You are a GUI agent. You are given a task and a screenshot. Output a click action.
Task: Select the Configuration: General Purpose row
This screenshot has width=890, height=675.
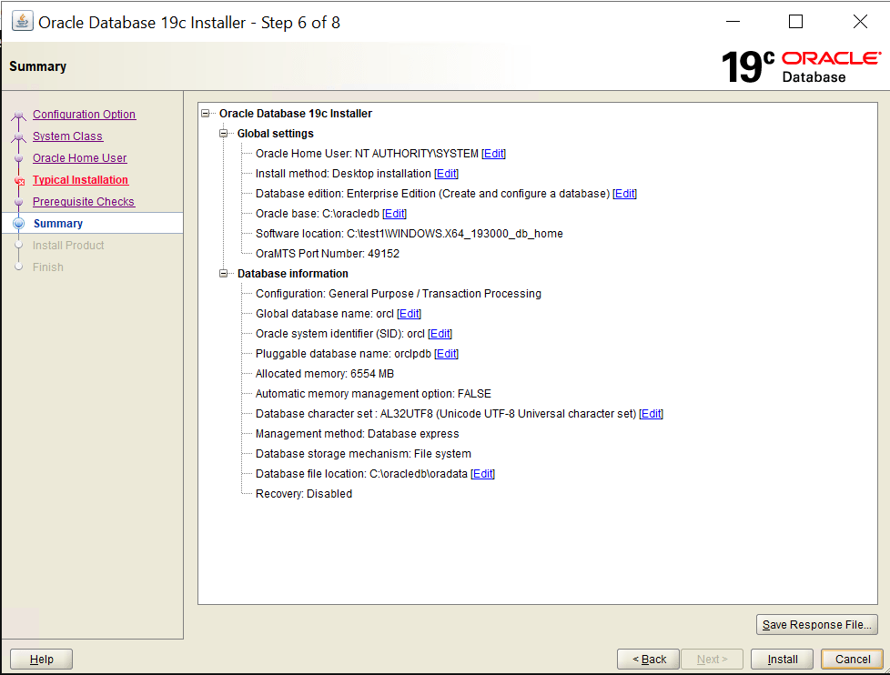(x=399, y=294)
